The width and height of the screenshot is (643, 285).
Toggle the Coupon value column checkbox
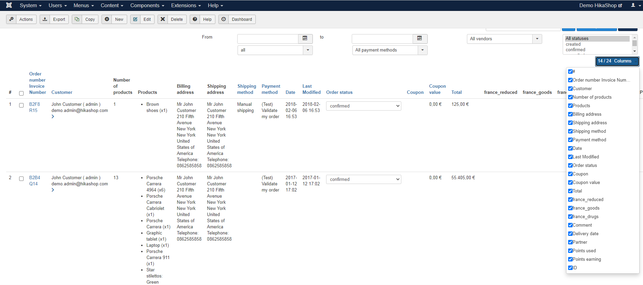[x=570, y=182]
